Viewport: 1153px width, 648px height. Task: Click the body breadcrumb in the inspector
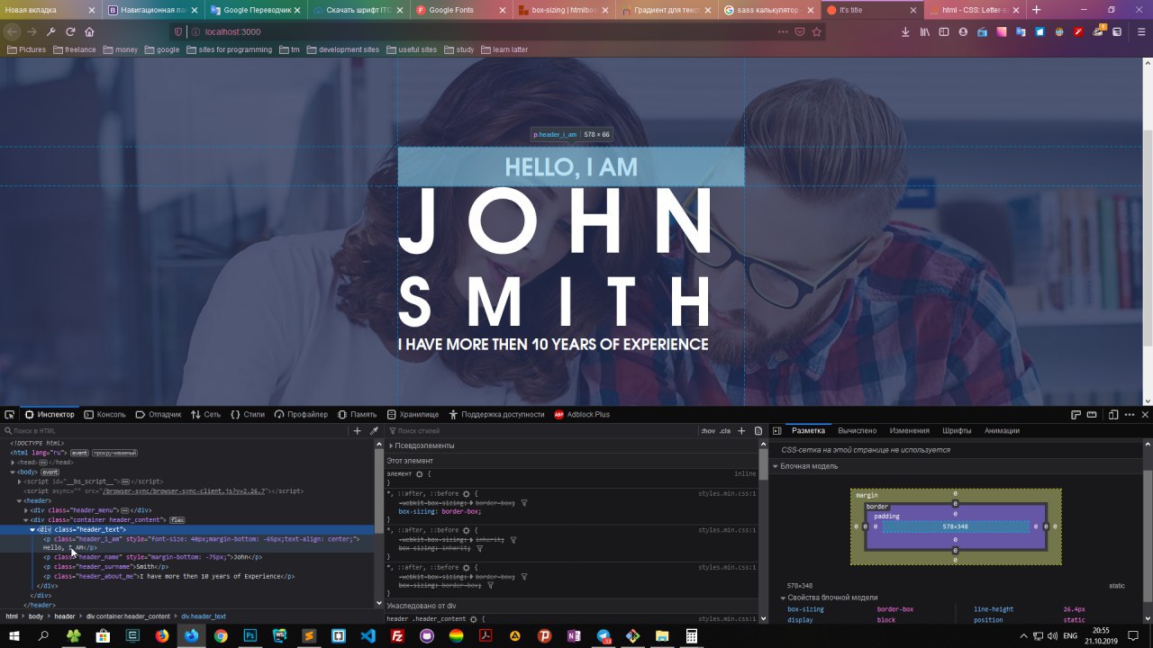[35, 616]
